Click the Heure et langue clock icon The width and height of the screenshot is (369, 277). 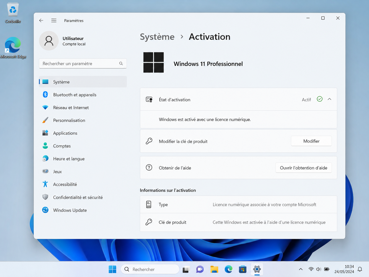tap(45, 159)
